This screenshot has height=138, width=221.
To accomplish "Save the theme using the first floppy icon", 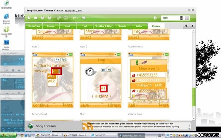I will click(x=43, y=18).
